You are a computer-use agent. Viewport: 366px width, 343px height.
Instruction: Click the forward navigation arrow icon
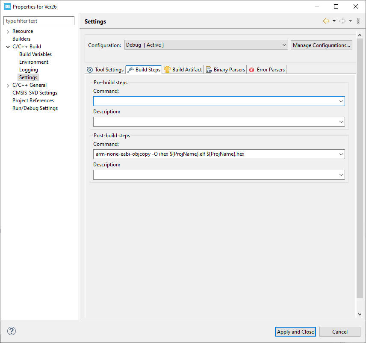click(x=342, y=21)
